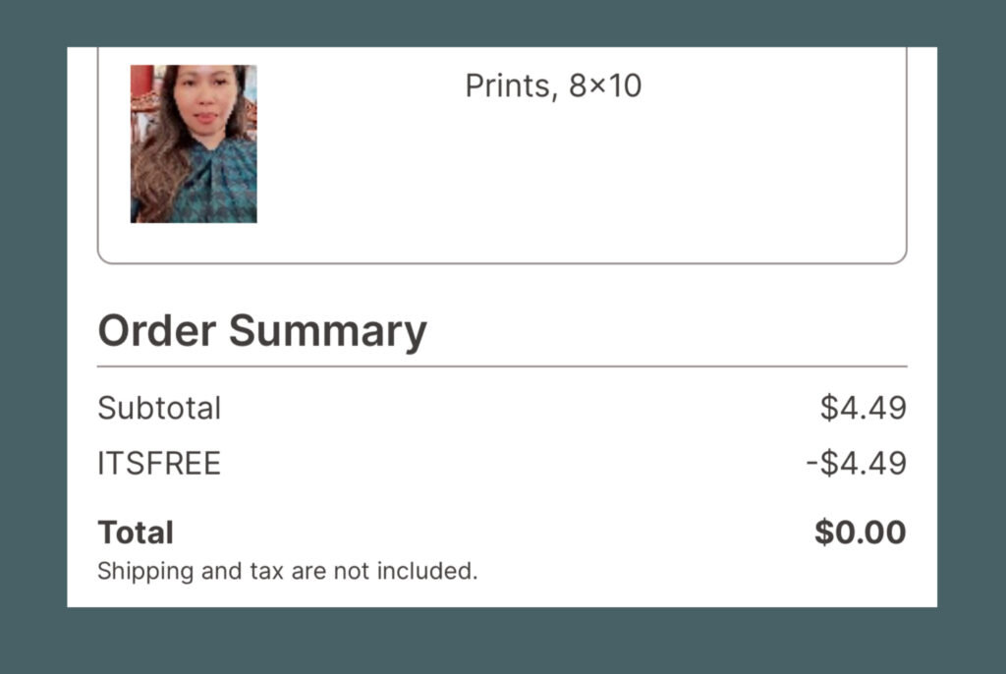Click the white space between ITSFREE and its discount

click(513, 464)
